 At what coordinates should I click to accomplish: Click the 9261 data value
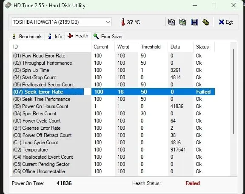click(176, 70)
